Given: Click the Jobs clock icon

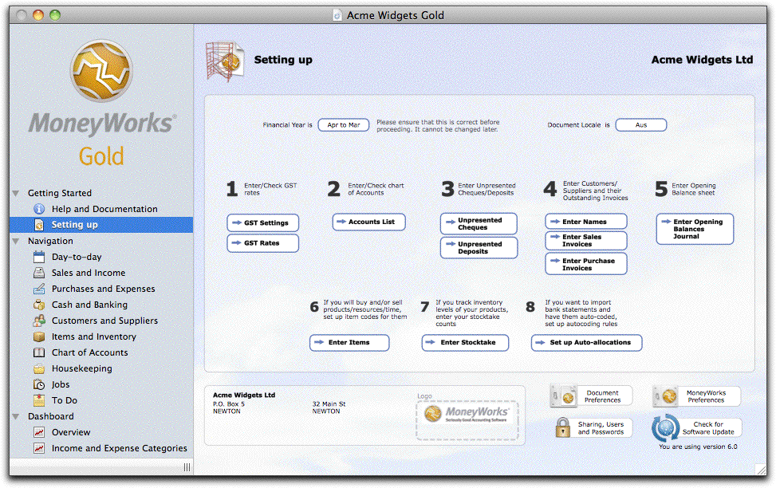Looking at the screenshot, I should 39,384.
